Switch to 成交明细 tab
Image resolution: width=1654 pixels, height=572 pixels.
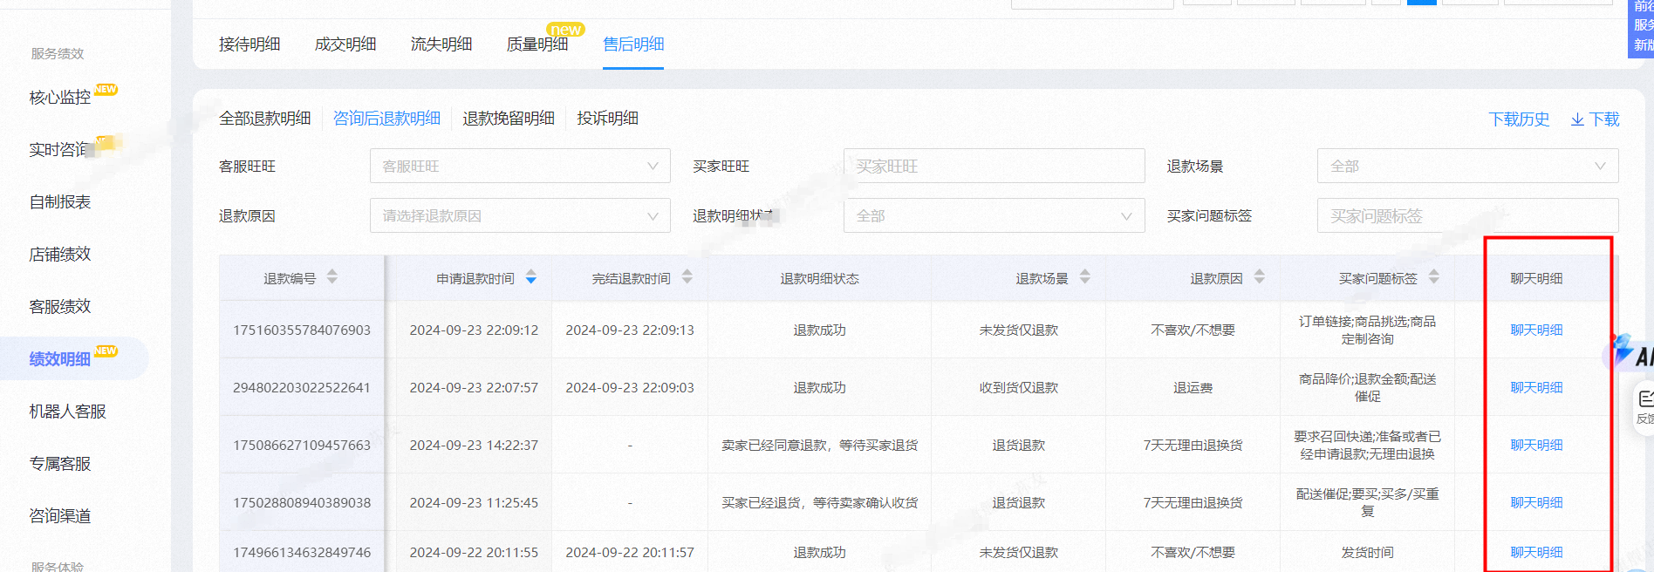[x=345, y=44]
